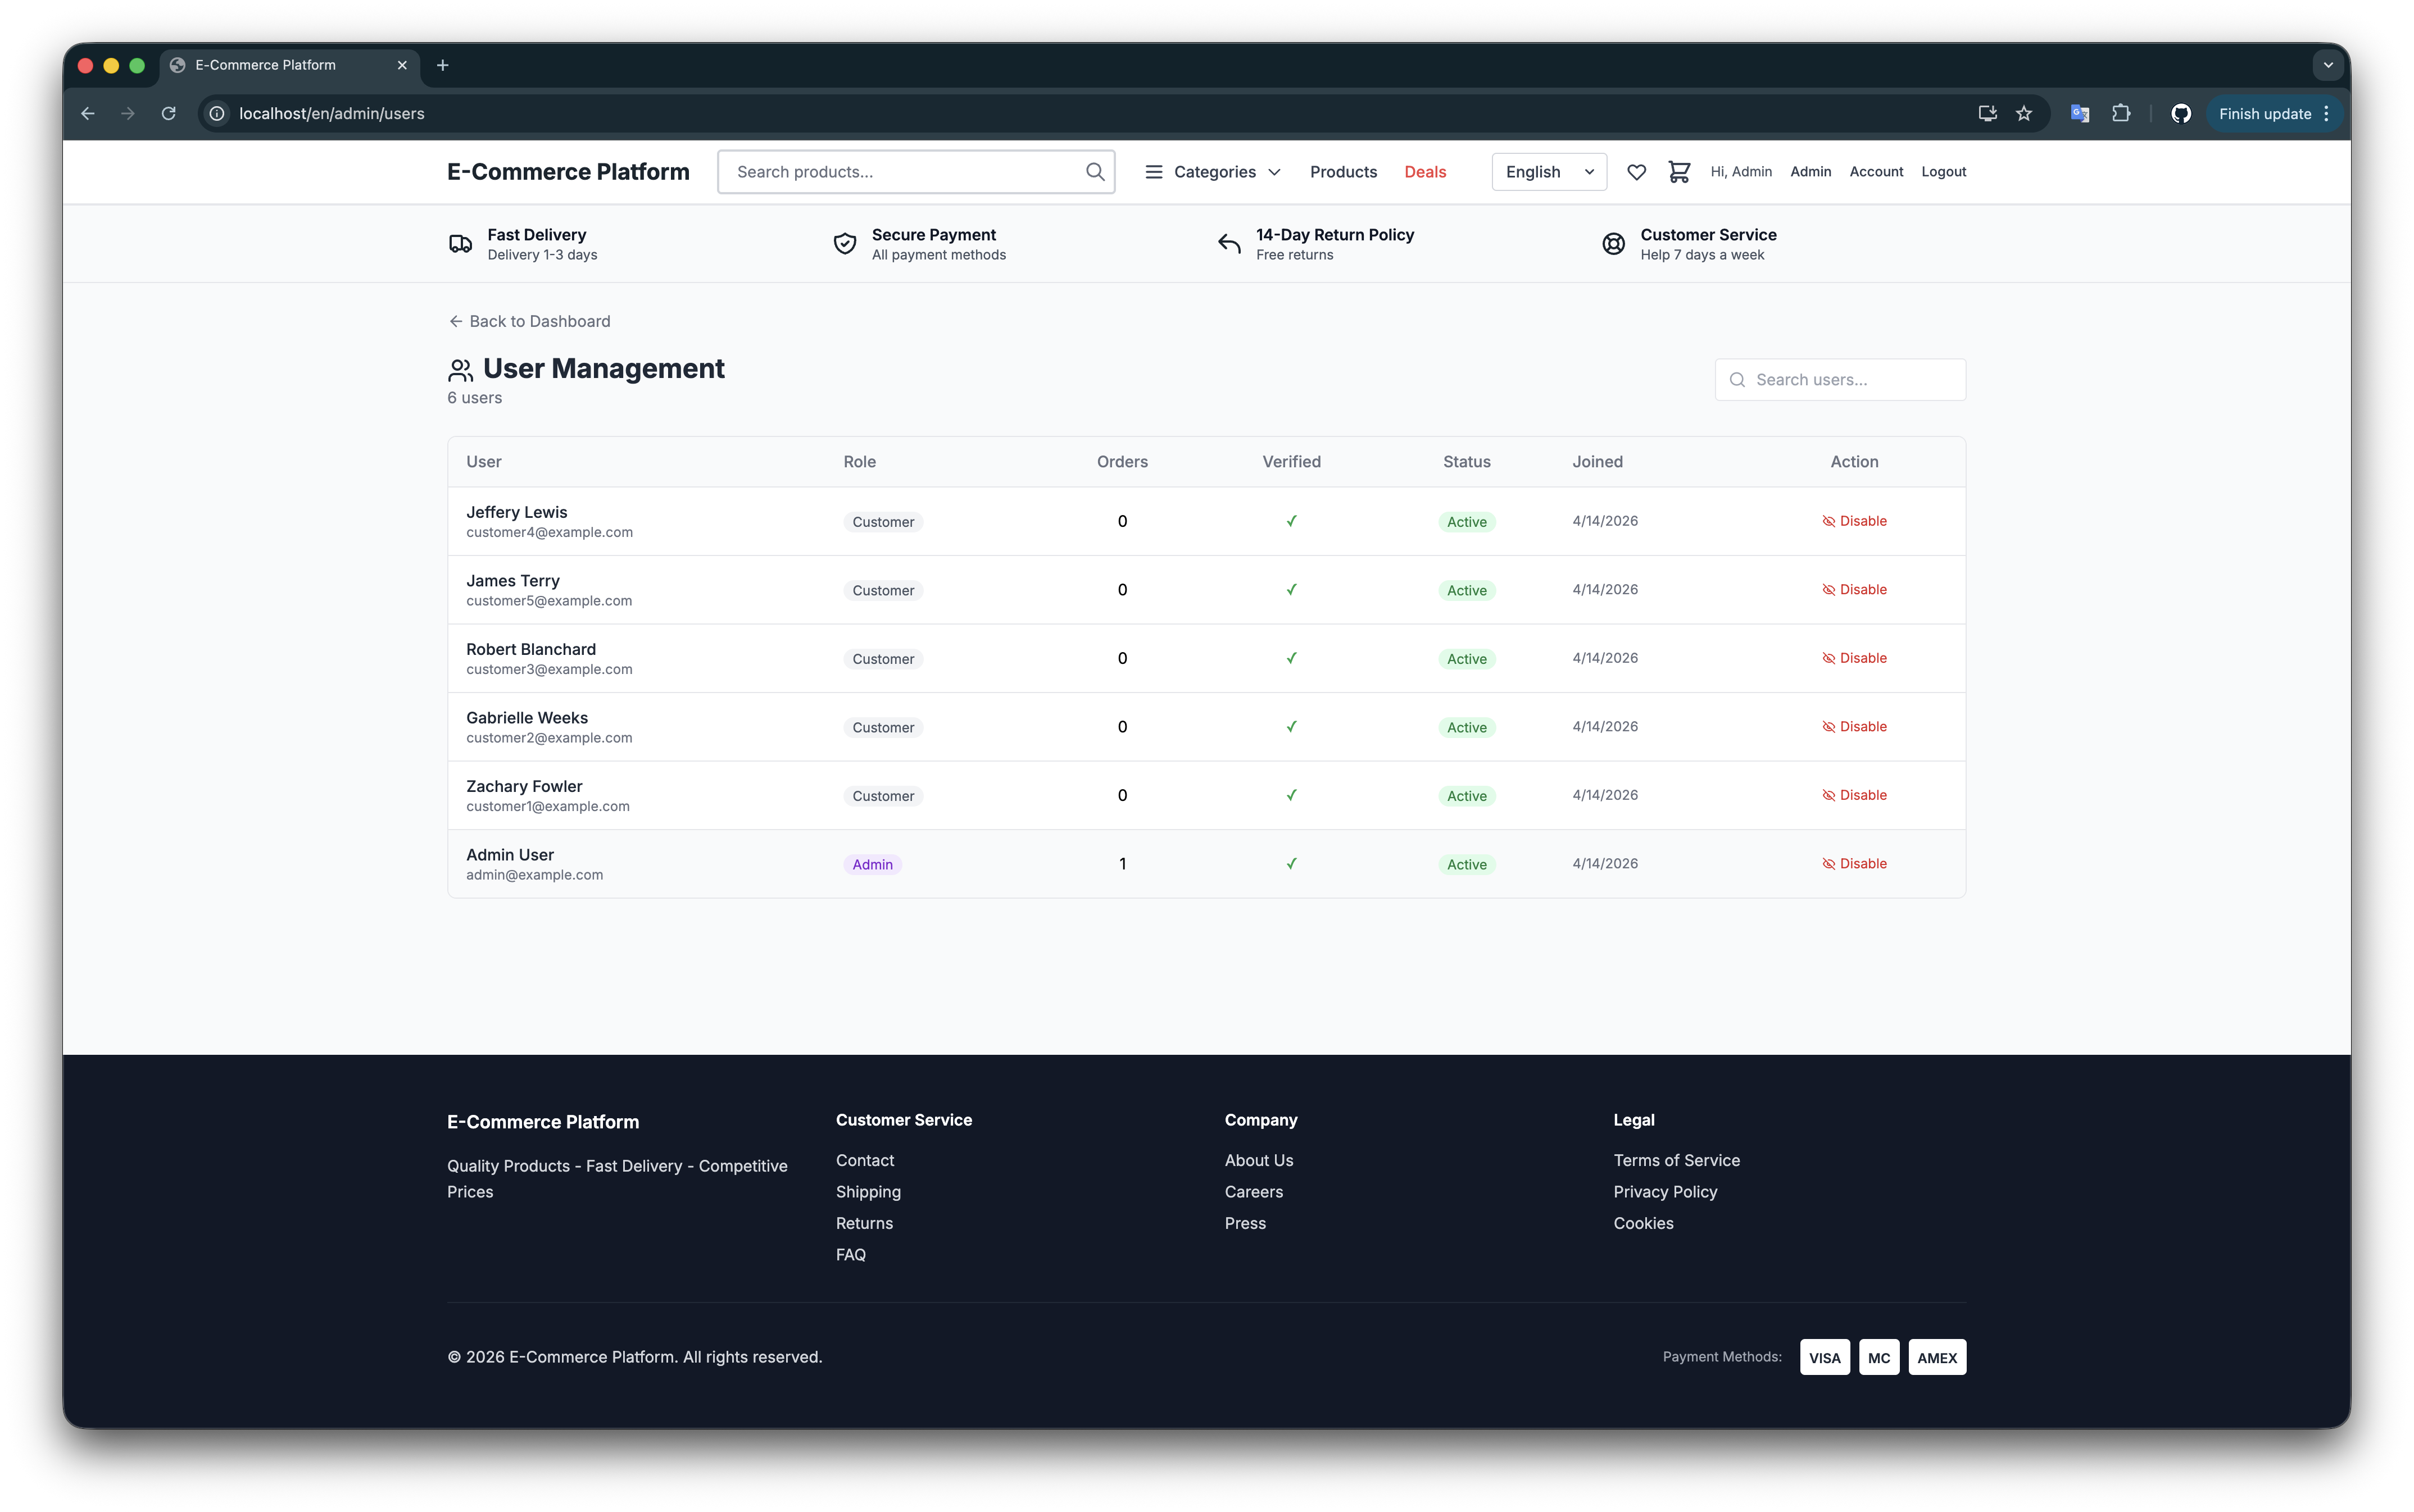Click the Logout link

[1943, 172]
